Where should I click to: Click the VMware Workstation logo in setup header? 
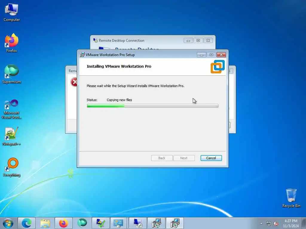click(218, 66)
